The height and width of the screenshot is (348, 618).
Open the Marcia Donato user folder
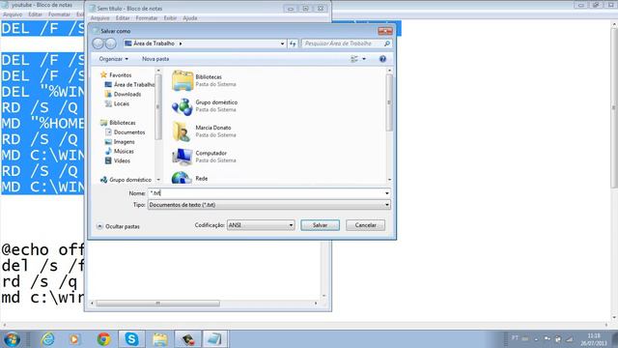click(204, 131)
